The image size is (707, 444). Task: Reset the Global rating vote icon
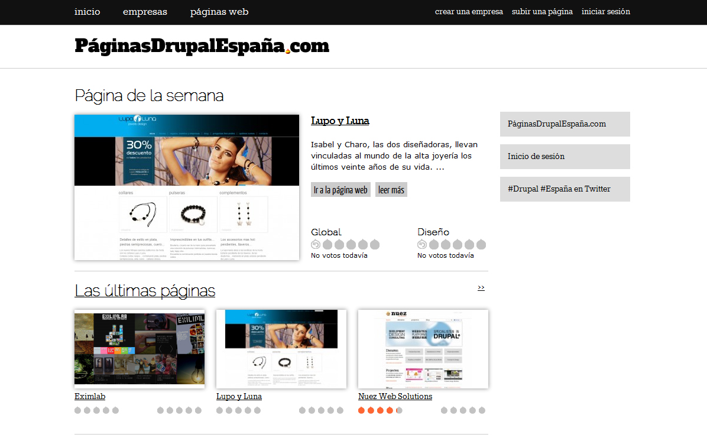pos(316,244)
